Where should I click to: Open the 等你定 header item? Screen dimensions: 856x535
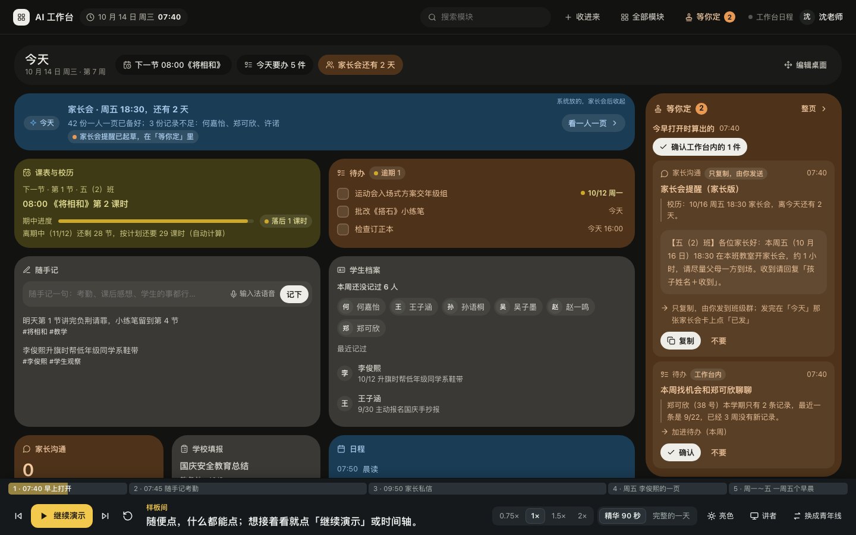[x=710, y=17]
